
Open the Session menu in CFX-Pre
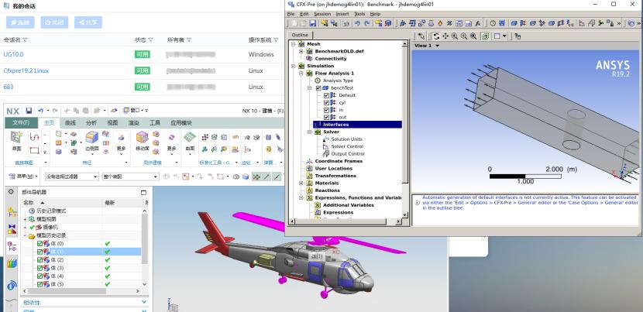coord(322,14)
